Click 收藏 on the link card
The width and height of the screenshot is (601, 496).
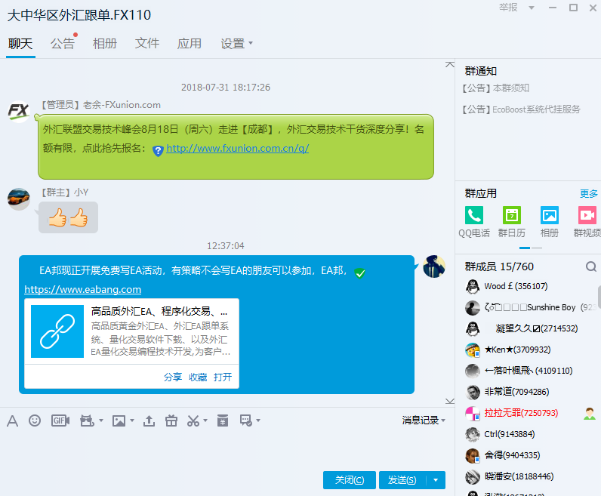pyautogui.click(x=198, y=377)
